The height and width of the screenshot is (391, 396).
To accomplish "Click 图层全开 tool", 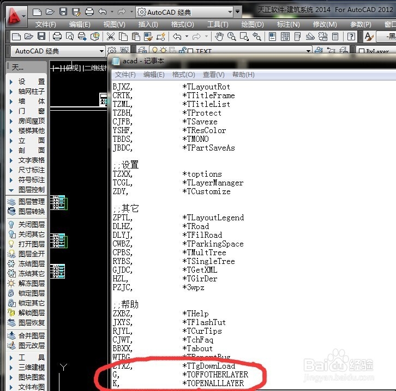I will [x=26, y=254].
